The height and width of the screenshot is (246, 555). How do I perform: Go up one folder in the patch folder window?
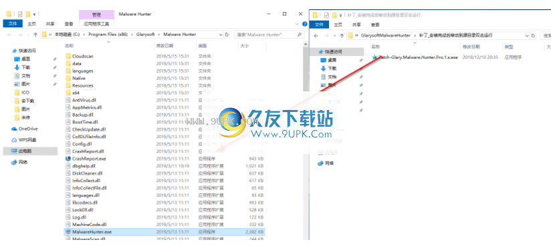click(342, 35)
